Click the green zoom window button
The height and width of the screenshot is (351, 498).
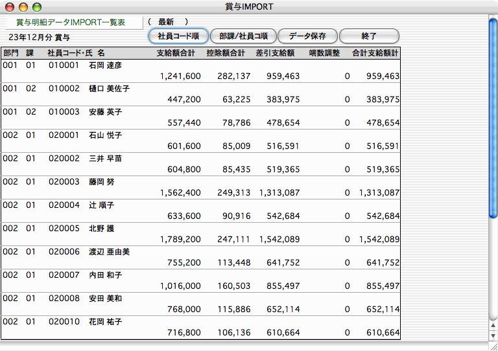coord(36,6)
